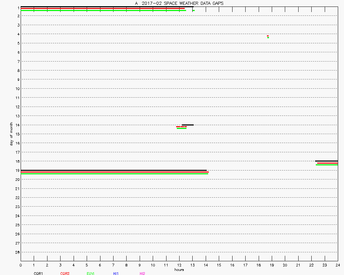This screenshot has width=344, height=275.
Task: Select the green EUVI bar on day 14
Action: click(x=181, y=129)
